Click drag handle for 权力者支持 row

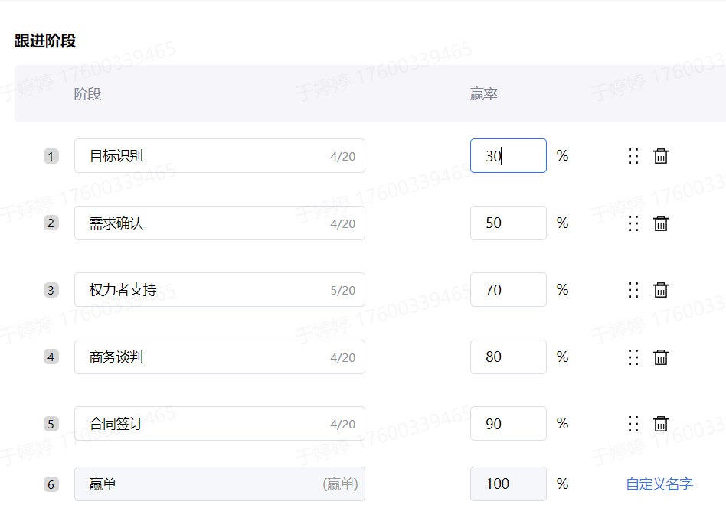coord(633,290)
